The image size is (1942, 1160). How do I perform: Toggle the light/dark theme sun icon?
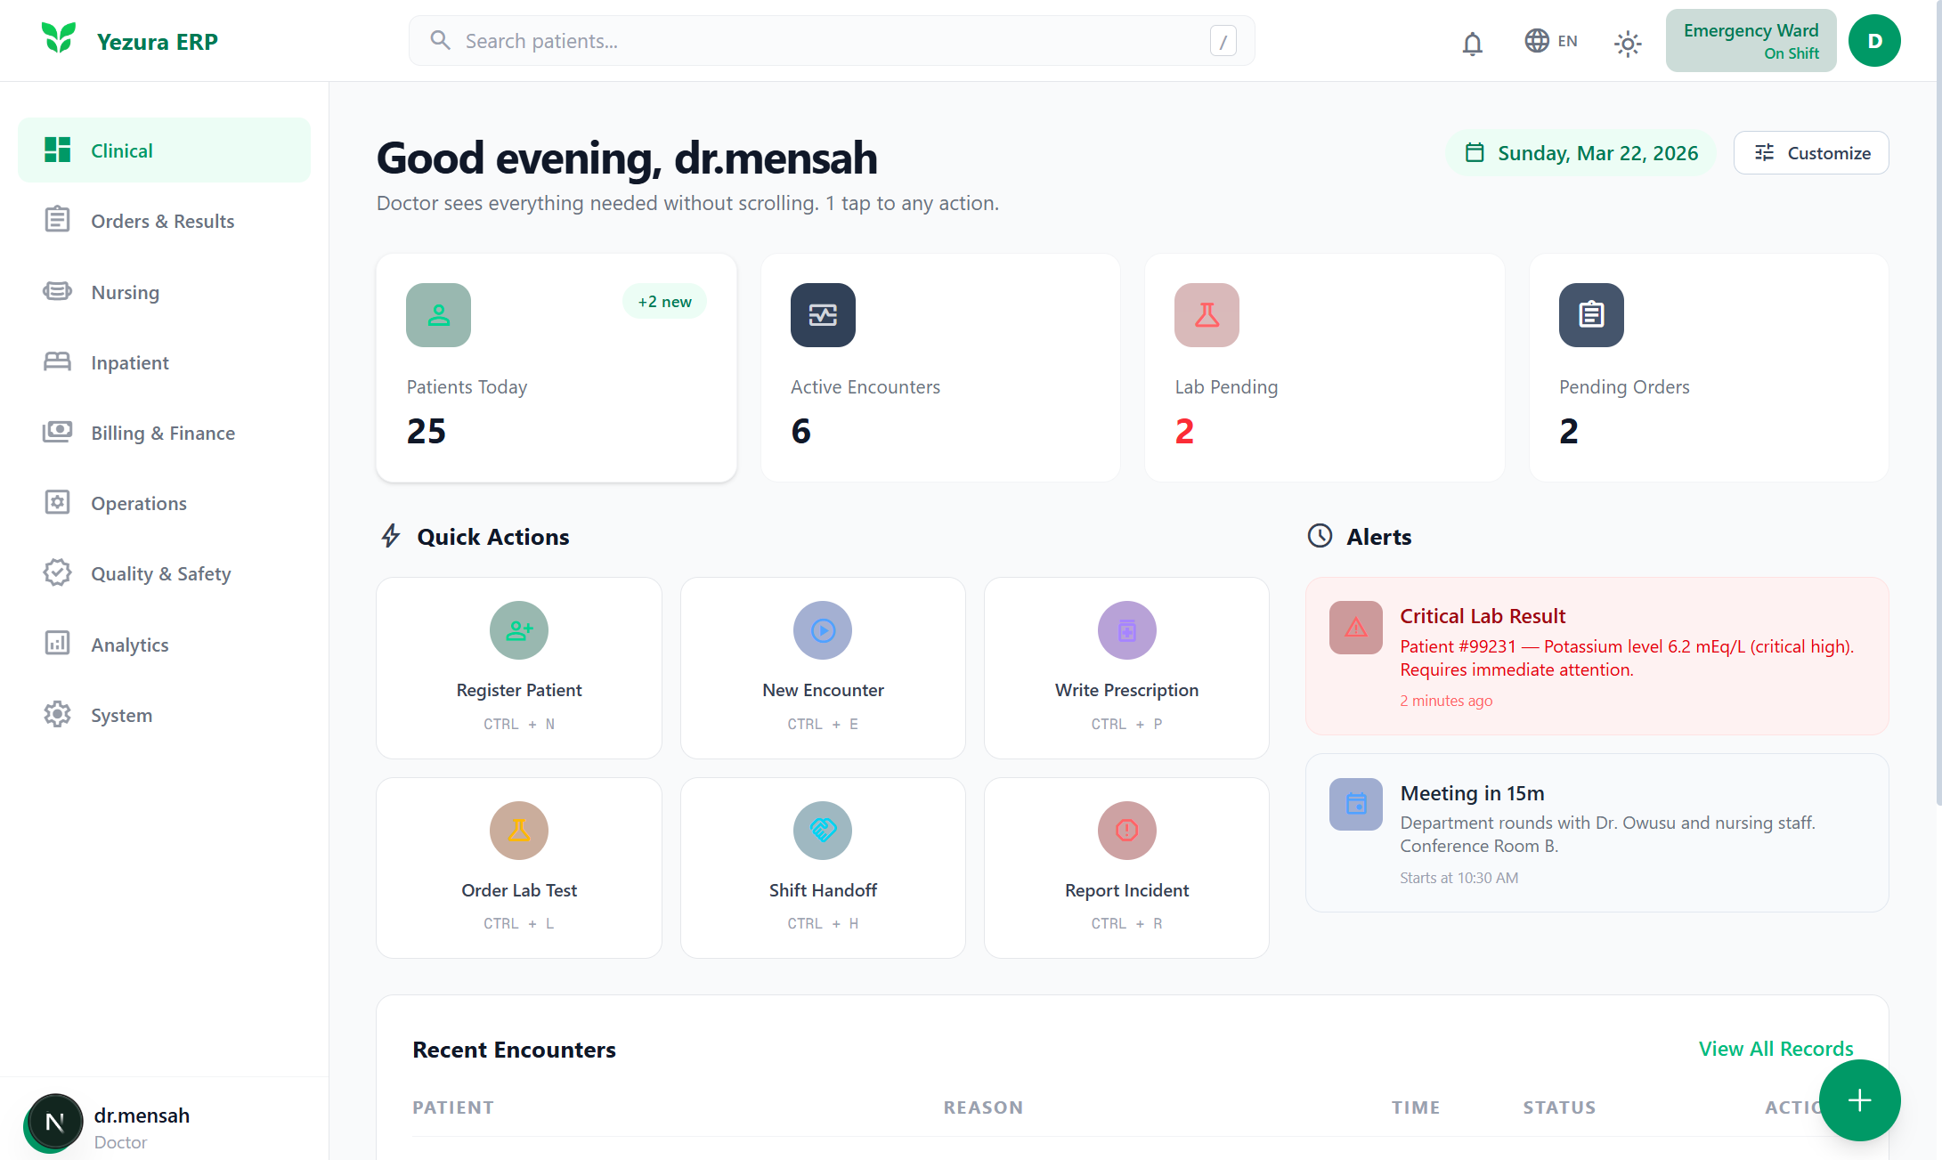[x=1627, y=42]
